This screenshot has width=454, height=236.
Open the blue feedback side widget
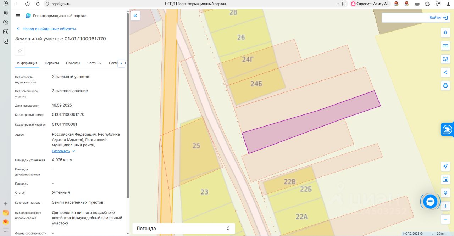click(447, 130)
